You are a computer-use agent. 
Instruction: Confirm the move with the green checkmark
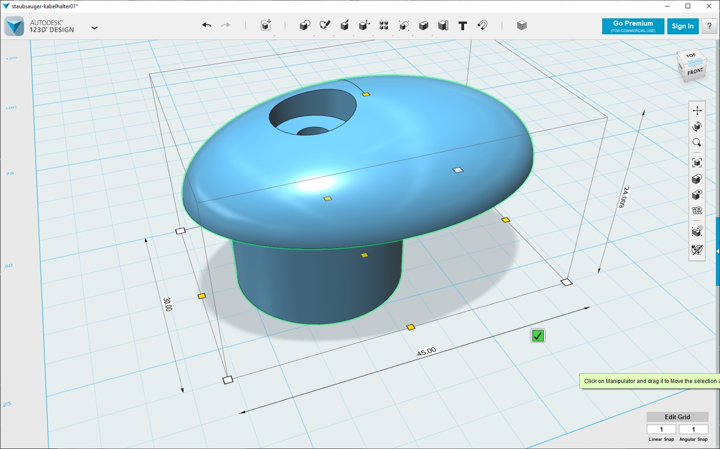[x=538, y=336]
